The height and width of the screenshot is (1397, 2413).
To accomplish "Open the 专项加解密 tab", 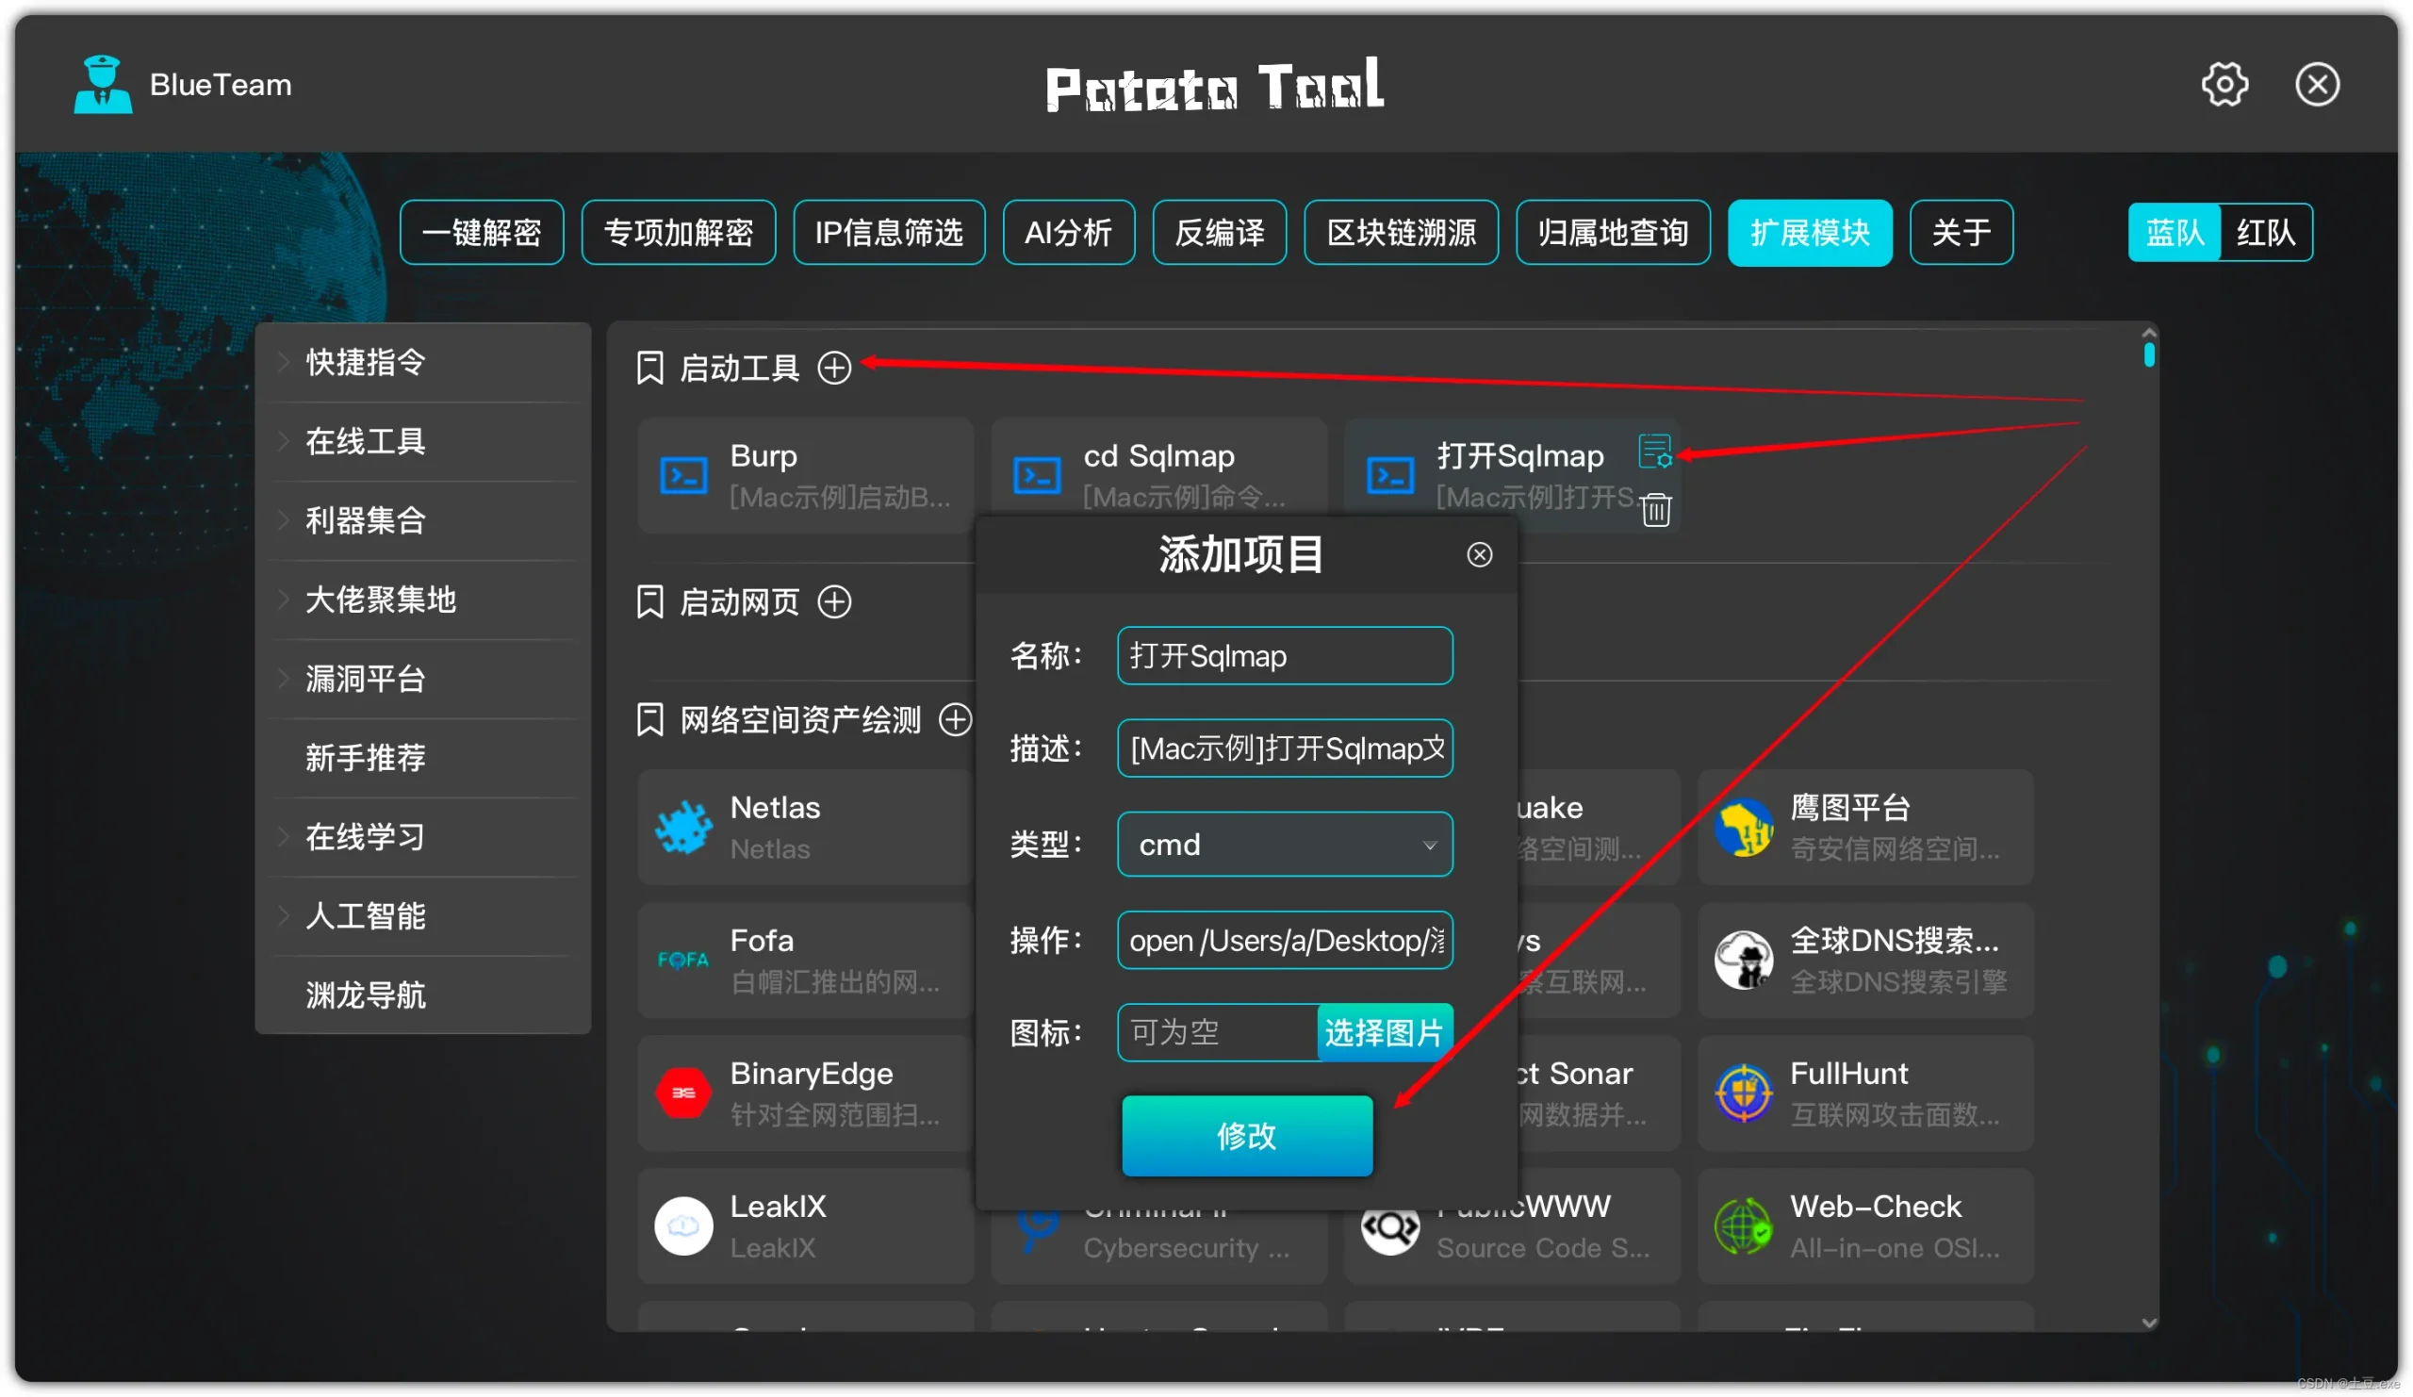I will point(678,233).
